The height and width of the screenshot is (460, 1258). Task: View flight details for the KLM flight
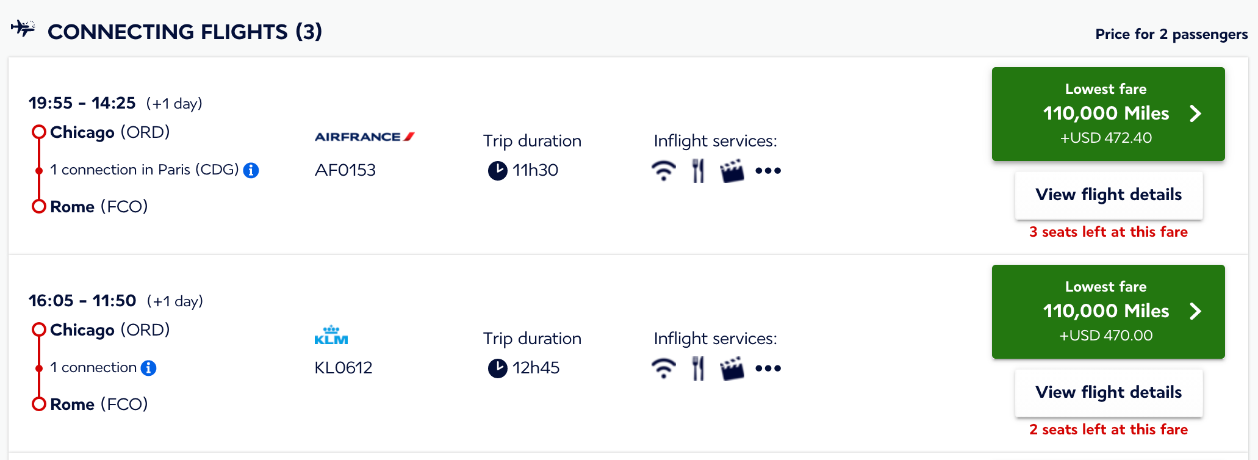pos(1108,392)
